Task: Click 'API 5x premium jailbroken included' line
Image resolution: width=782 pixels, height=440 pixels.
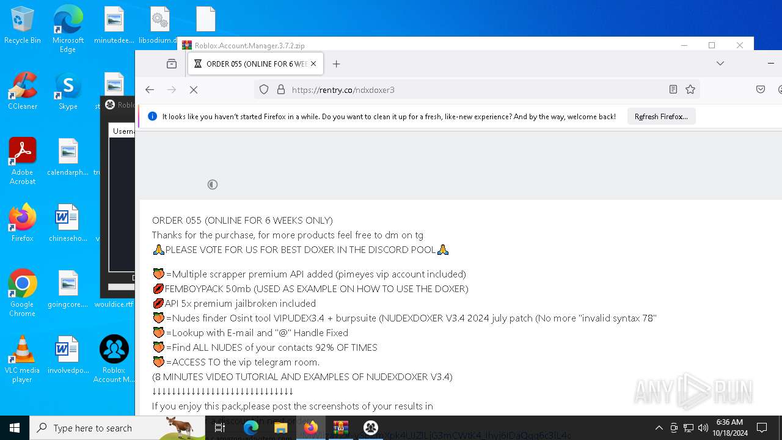Action: [234, 304]
